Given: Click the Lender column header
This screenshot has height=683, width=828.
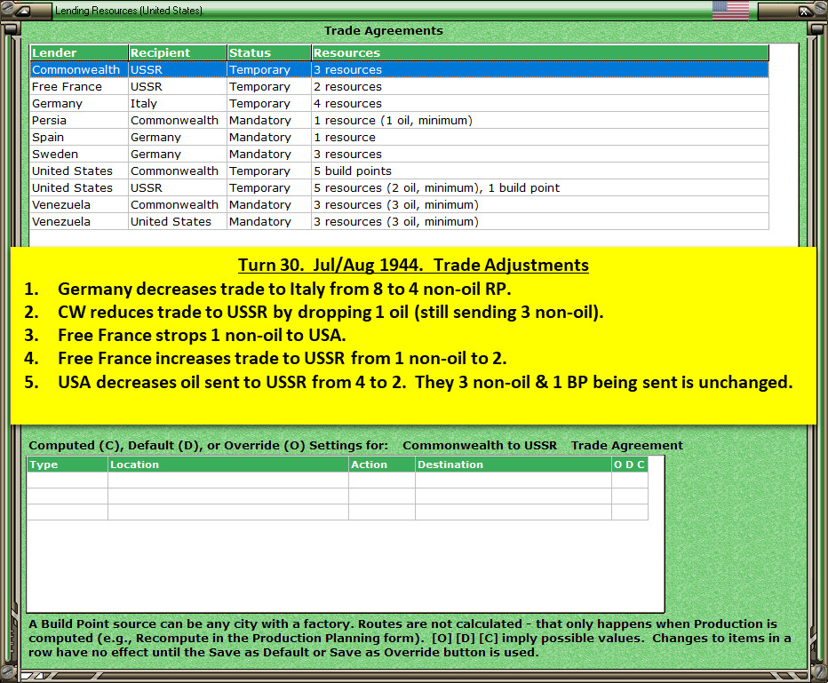Looking at the screenshot, I should 79,52.
